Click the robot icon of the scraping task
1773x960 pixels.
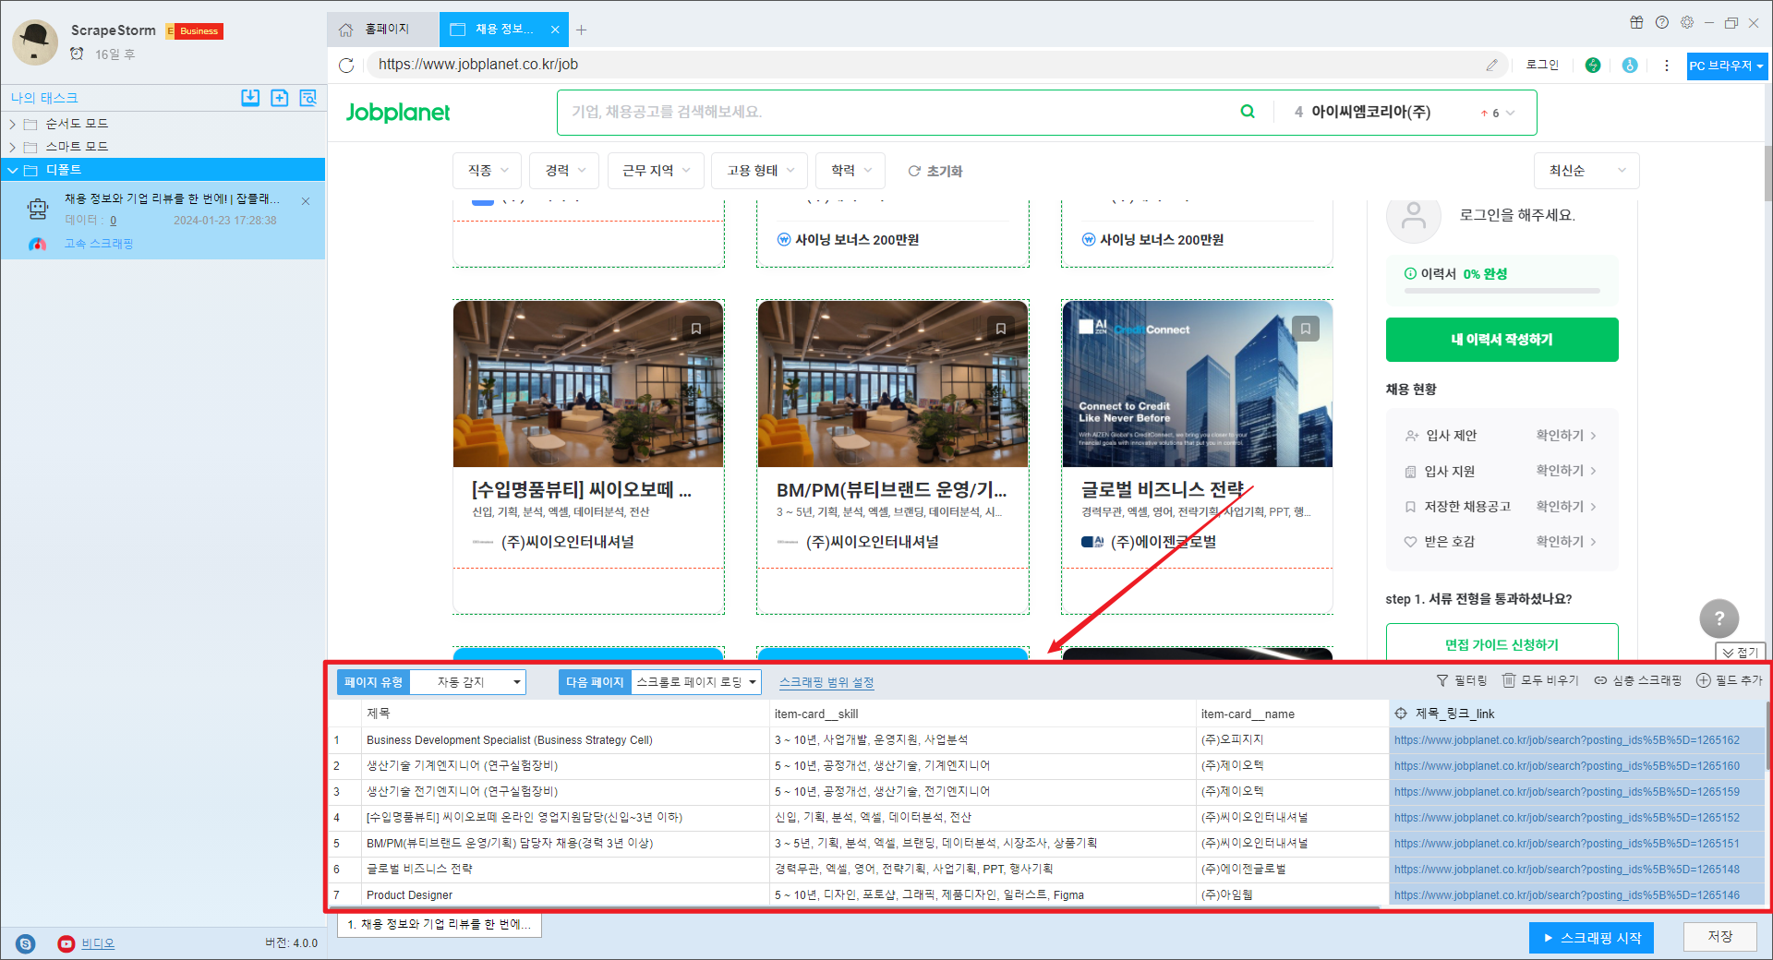point(38,210)
